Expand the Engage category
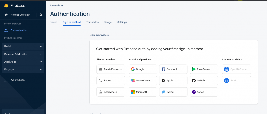Screen dimensions: 267x114 coord(23,70)
